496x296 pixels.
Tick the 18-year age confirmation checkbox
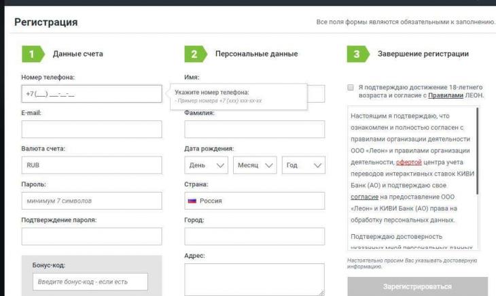350,88
